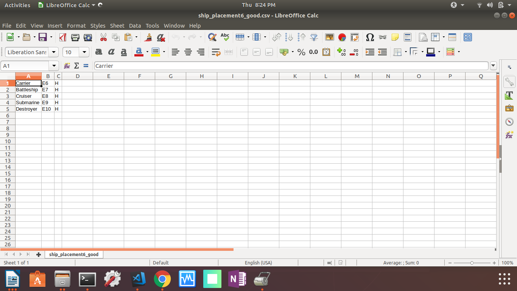Toggle italic formatting
517x291 pixels.
pyautogui.click(x=111, y=52)
